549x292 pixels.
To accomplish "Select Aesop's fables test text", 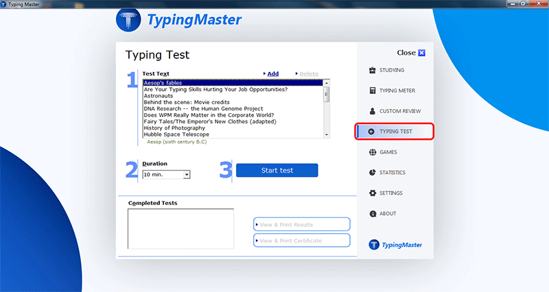I will [x=233, y=83].
